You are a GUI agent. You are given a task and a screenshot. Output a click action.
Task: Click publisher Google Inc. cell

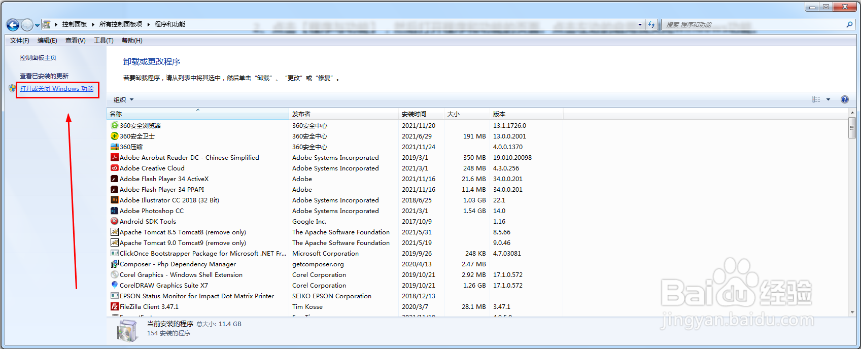pyautogui.click(x=309, y=221)
